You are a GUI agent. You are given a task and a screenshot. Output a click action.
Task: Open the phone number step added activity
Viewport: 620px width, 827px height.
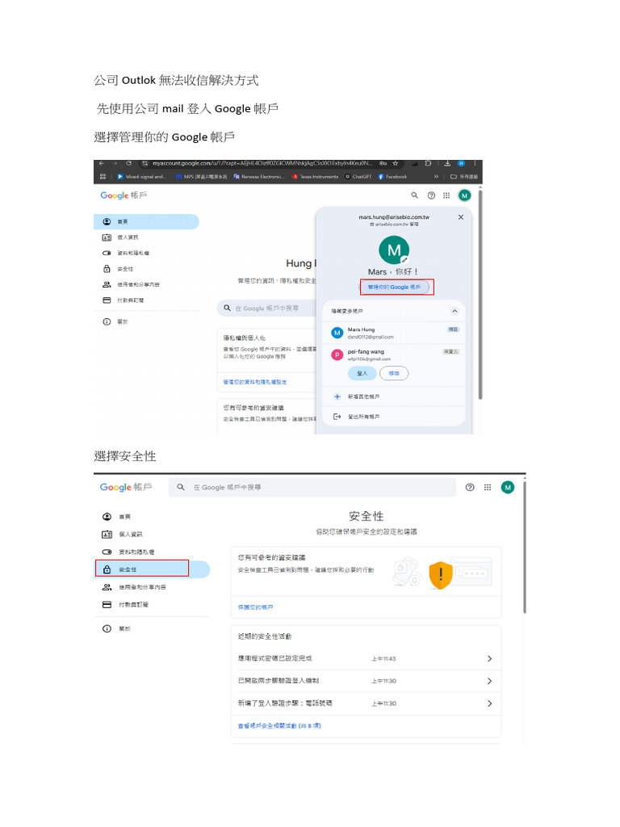366,703
